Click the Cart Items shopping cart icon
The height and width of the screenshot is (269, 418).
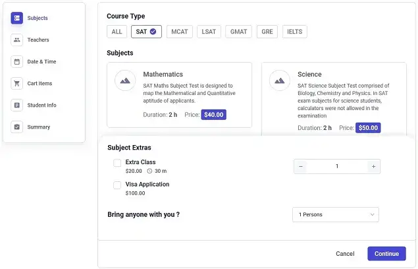pyautogui.click(x=17, y=83)
